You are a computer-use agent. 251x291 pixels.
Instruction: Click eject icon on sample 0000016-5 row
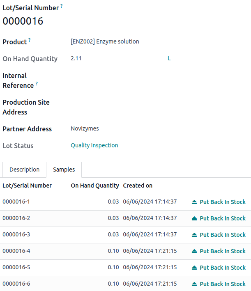(x=194, y=268)
